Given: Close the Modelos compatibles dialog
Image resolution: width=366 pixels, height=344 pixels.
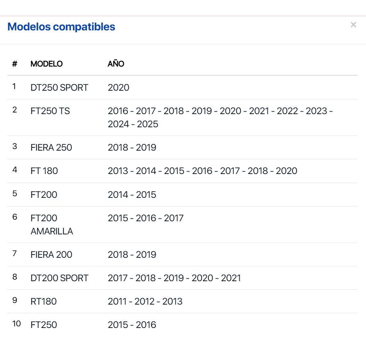Looking at the screenshot, I should 353,25.
